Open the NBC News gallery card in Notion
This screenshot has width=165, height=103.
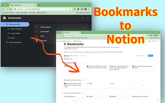click(x=120, y=68)
